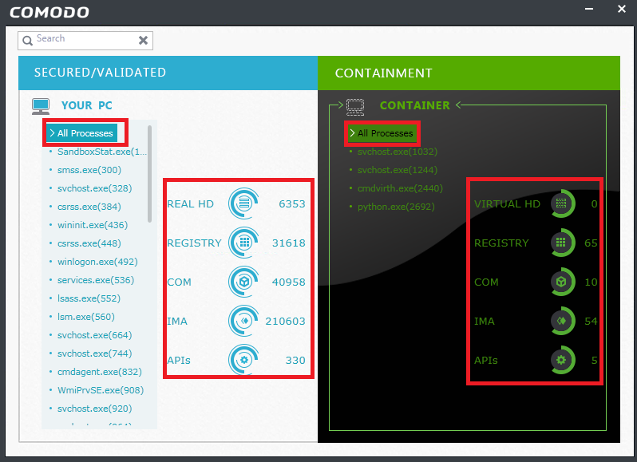Select contained svchost.exe(1244) process
Image resolution: width=637 pixels, height=462 pixels.
398,170
